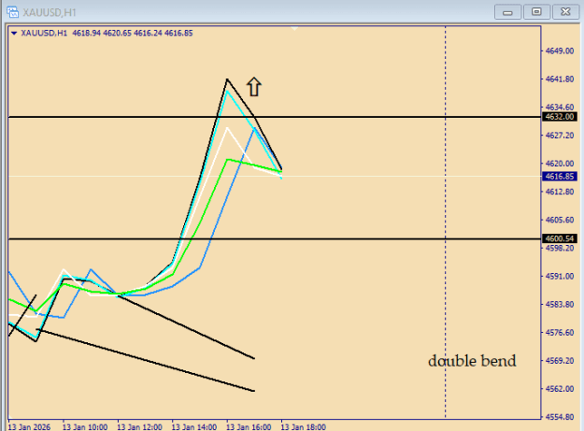Screen dimensions: 584x431
Task: Close the XAUUSD,H1 chart window
Action: [565, 12]
